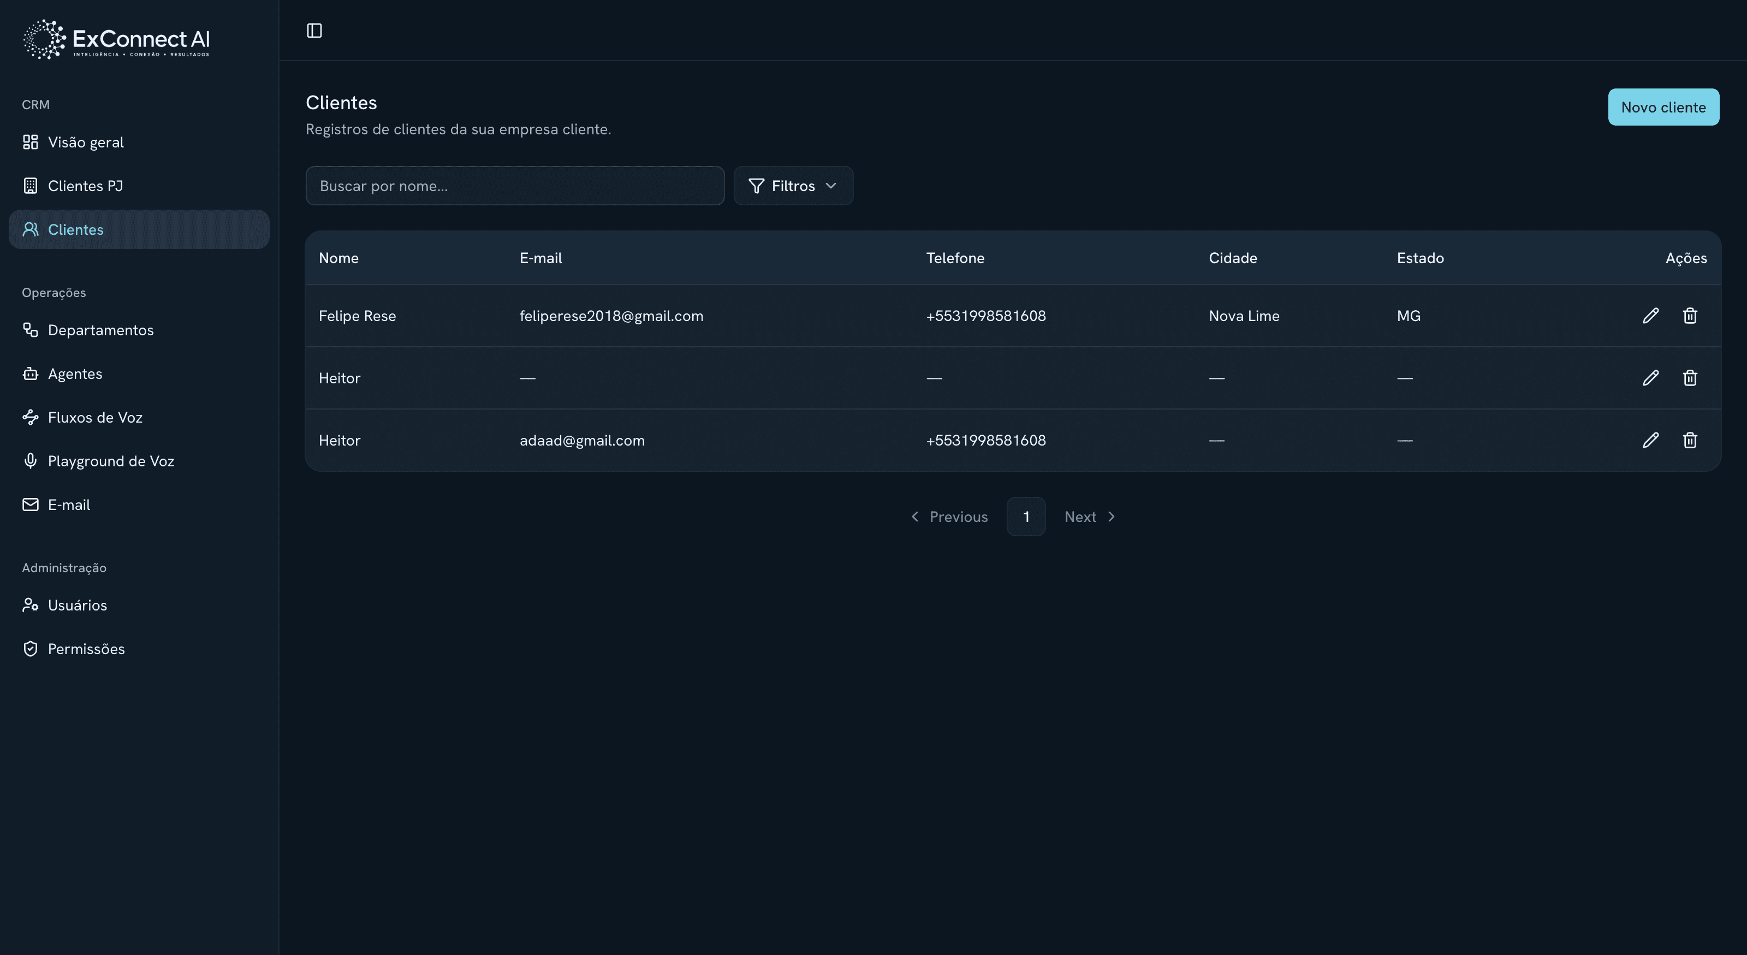Open the Permissões page

click(x=139, y=649)
